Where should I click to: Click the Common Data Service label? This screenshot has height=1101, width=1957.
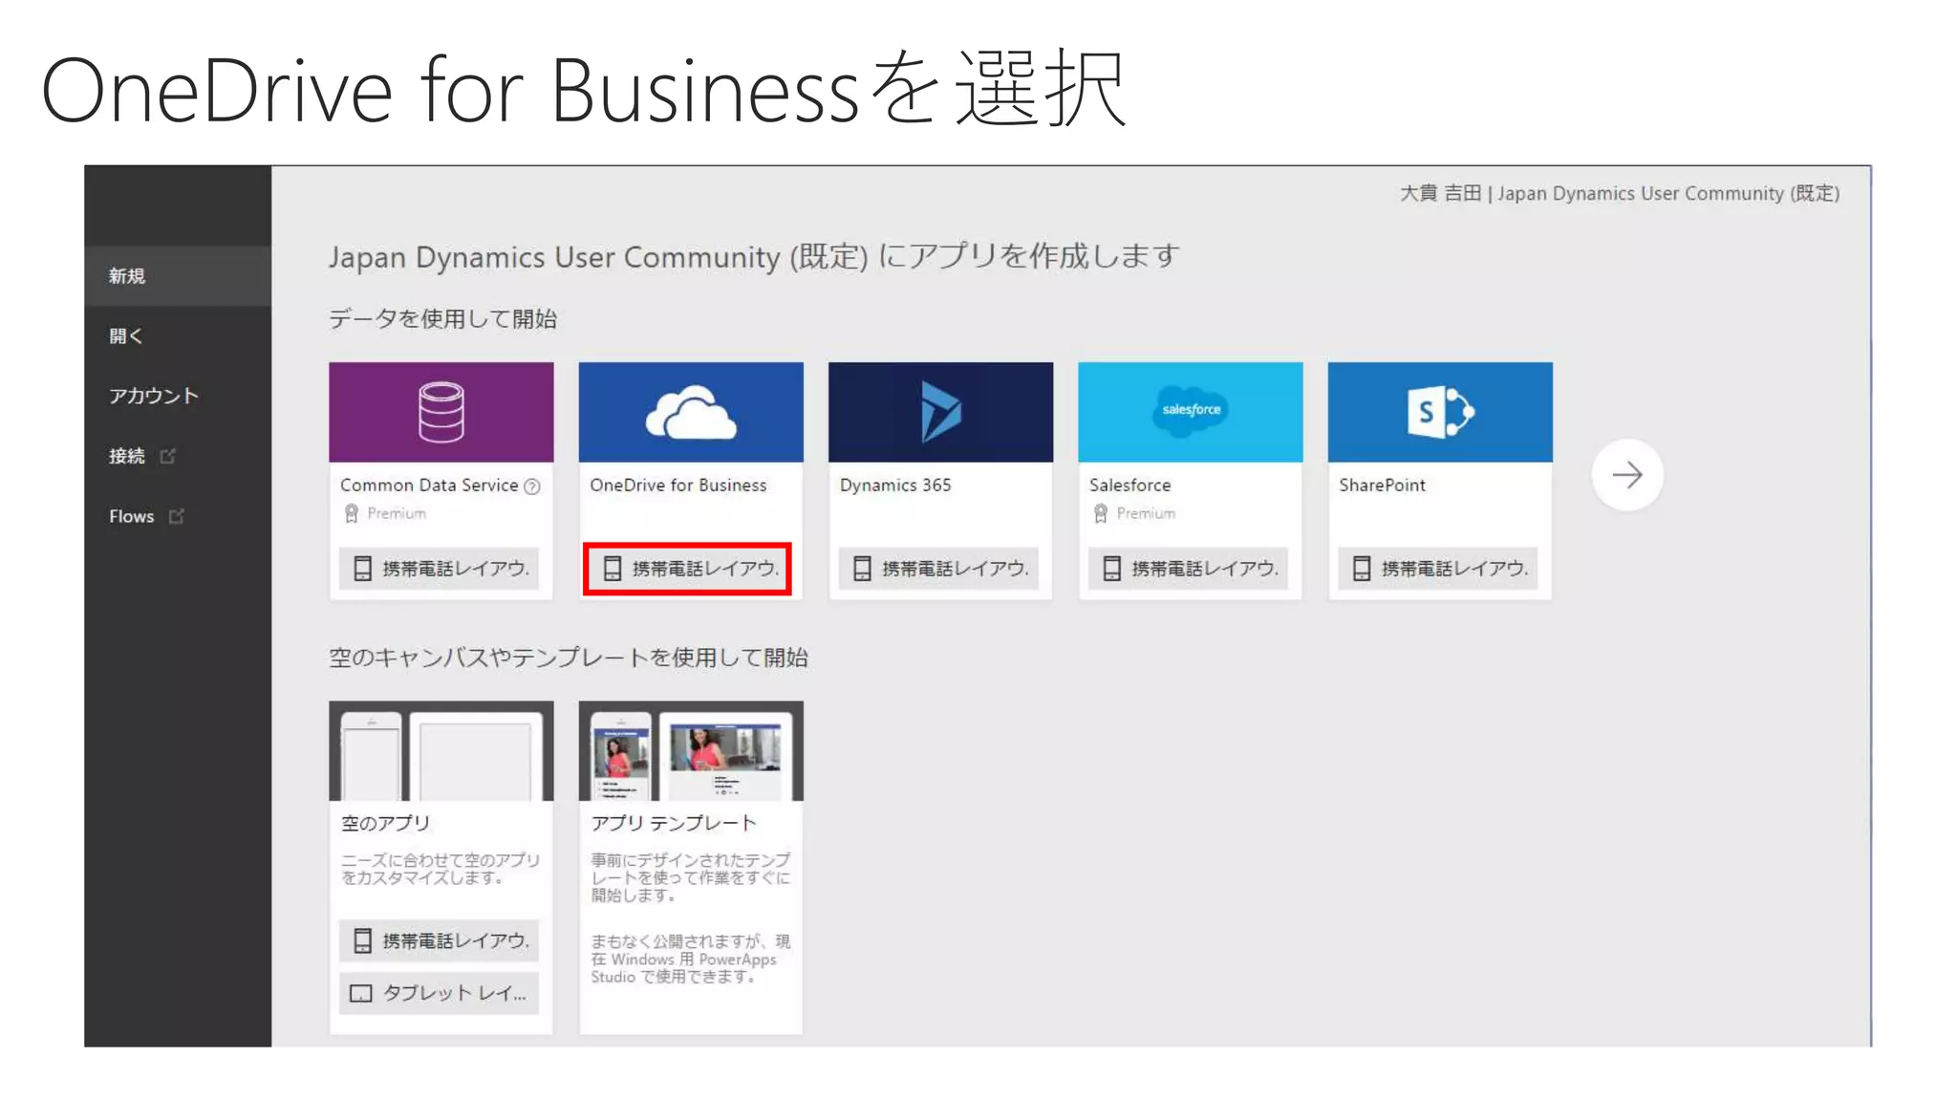(x=429, y=486)
